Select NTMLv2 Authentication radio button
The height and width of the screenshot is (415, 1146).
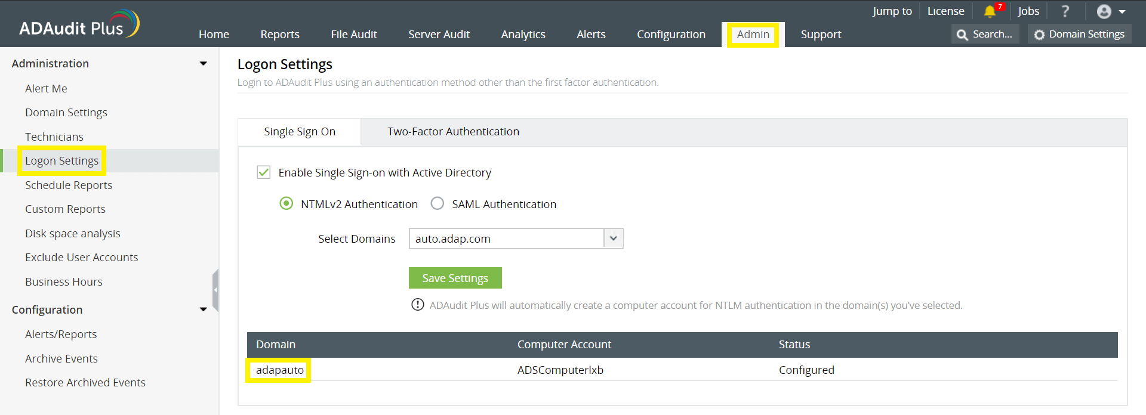286,204
